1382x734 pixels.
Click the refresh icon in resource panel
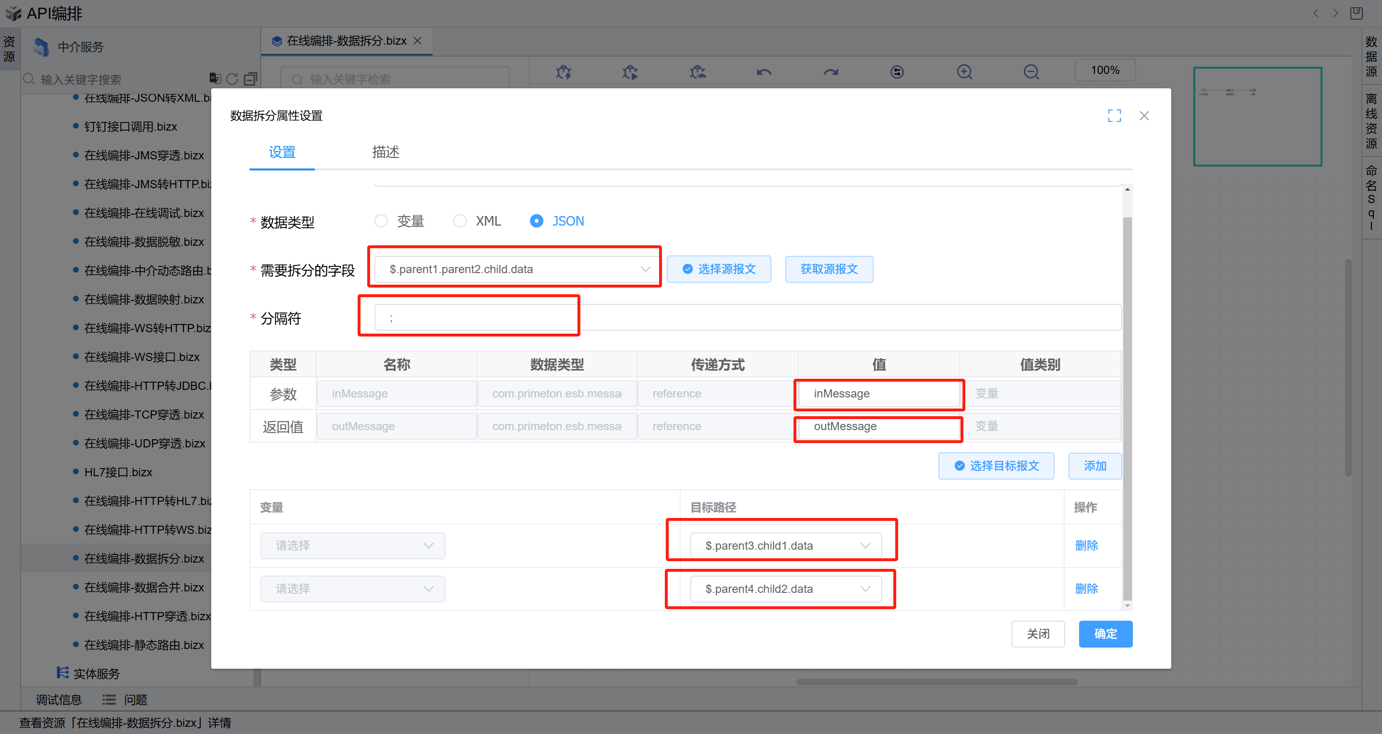[x=232, y=79]
